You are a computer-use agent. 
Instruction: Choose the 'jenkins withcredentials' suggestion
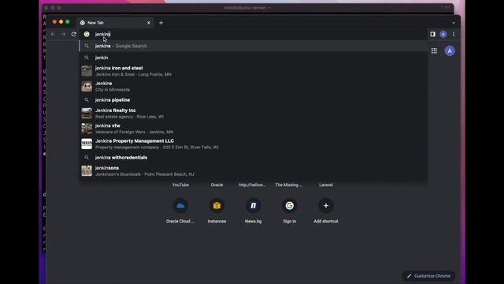254,158
